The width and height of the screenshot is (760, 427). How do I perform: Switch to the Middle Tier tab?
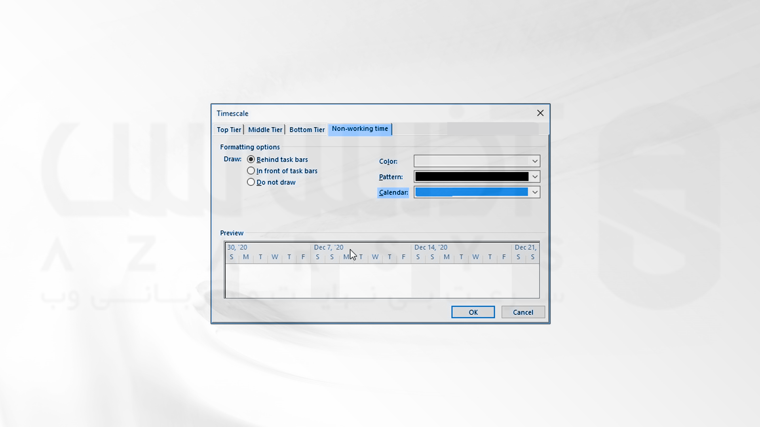coord(265,129)
